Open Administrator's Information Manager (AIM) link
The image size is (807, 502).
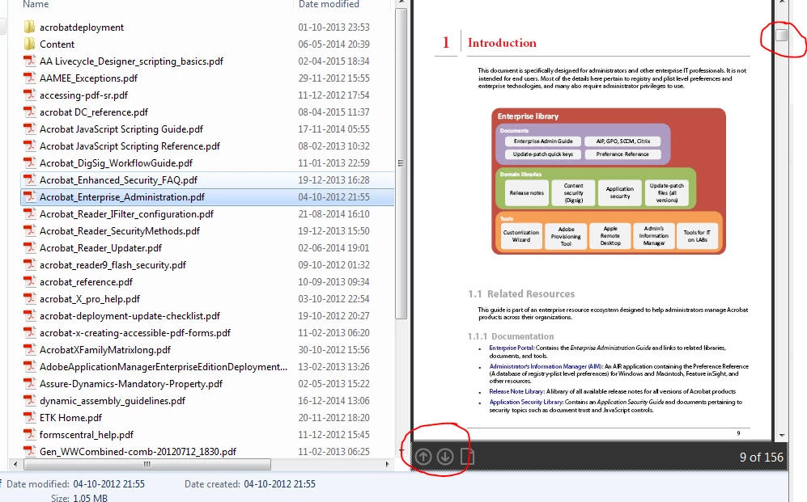click(546, 366)
